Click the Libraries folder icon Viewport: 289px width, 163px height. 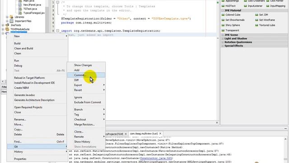click(x=11, y=17)
